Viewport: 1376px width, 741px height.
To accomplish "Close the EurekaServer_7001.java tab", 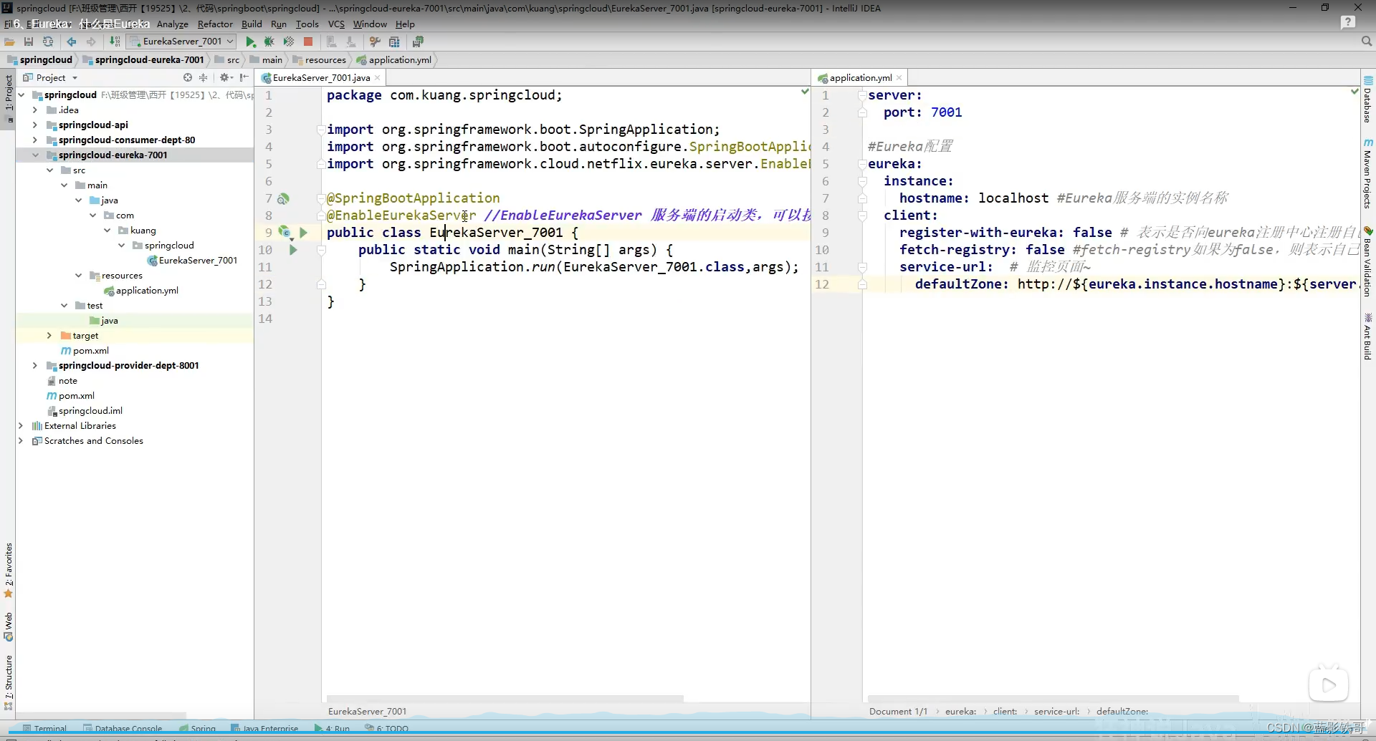I will (378, 78).
